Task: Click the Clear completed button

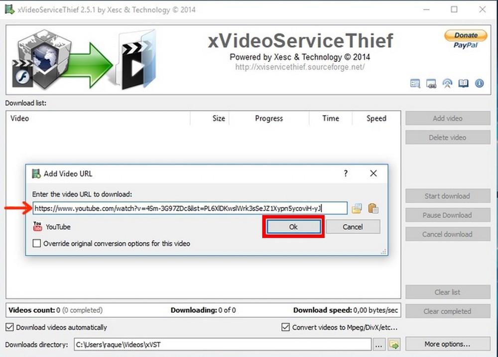Action: pos(448,311)
